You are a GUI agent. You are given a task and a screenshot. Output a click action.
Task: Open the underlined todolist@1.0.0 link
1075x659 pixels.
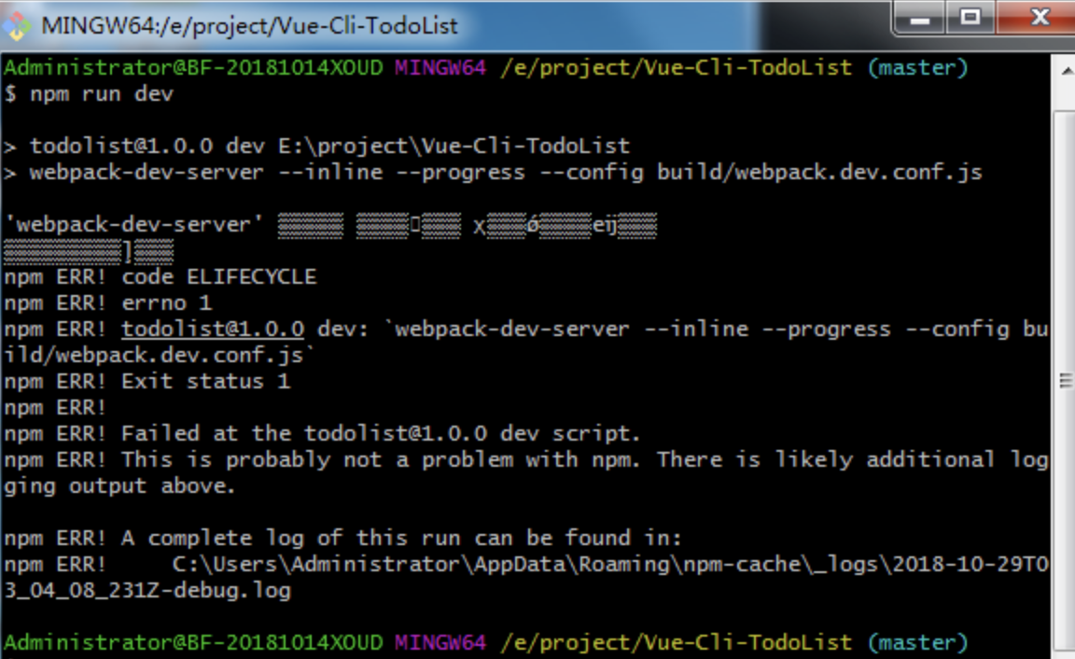point(213,329)
